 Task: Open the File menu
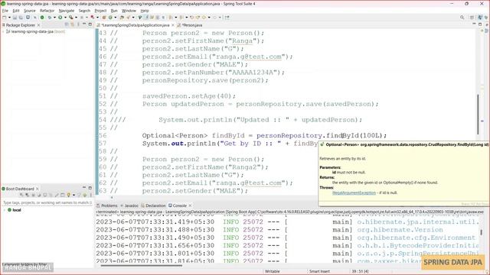click(x=5, y=11)
